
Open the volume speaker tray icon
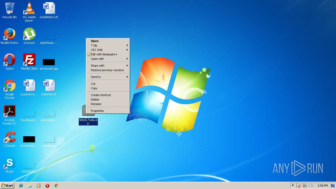311,186
